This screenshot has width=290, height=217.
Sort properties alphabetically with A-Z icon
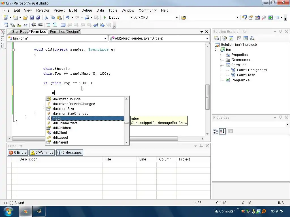[222, 131]
